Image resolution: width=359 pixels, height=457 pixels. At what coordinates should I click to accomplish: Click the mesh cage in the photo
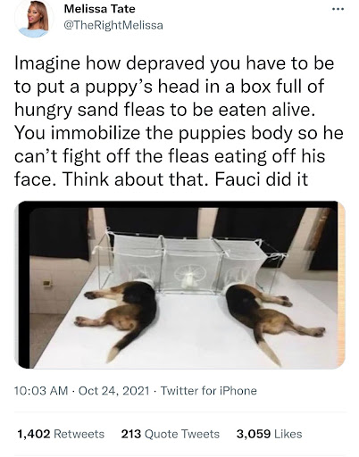[x=188, y=262]
